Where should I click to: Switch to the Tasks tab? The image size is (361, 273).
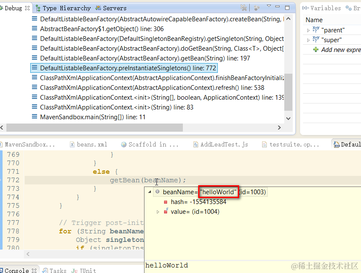click(x=54, y=270)
